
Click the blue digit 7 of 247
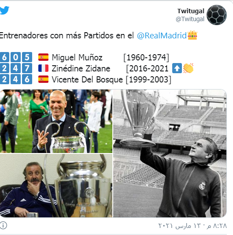(27, 68)
